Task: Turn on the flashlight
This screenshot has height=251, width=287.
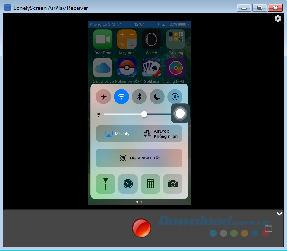Action: (105, 184)
